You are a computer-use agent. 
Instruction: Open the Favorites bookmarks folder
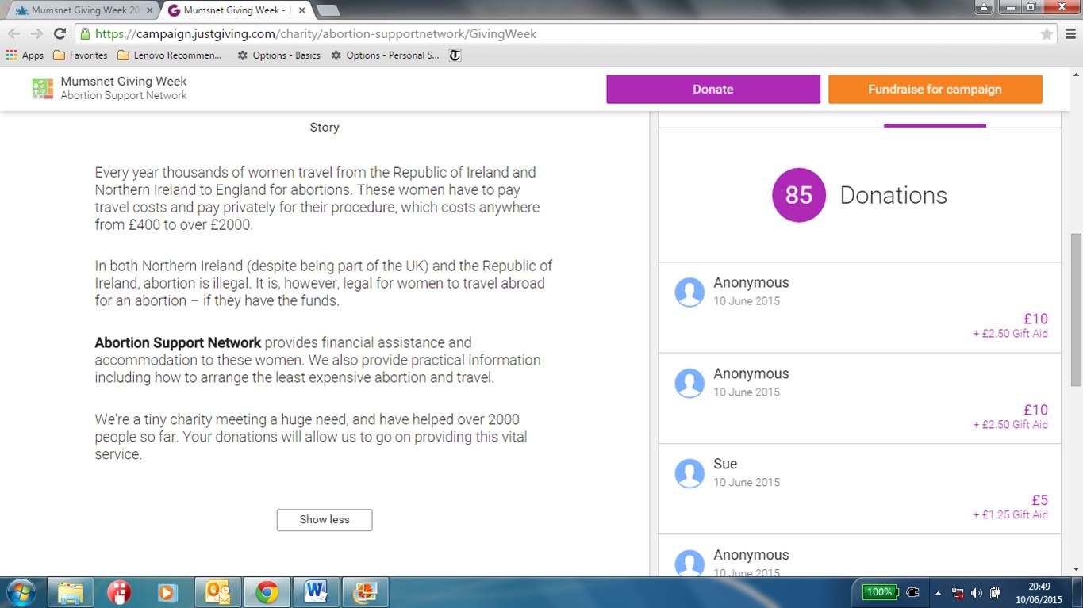tap(80, 55)
